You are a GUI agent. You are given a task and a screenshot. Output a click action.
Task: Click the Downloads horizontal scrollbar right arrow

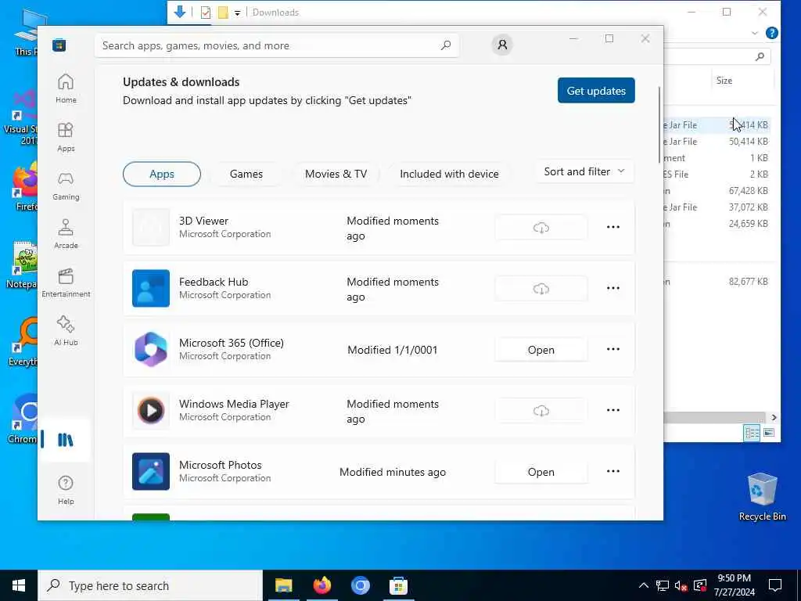(774, 418)
